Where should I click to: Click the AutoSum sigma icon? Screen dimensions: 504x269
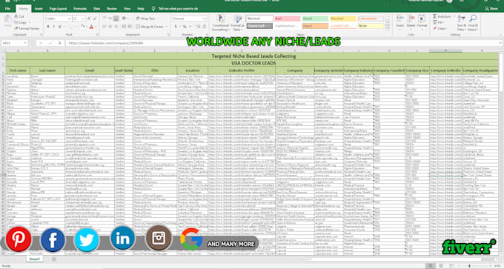pyautogui.click(x=435, y=16)
